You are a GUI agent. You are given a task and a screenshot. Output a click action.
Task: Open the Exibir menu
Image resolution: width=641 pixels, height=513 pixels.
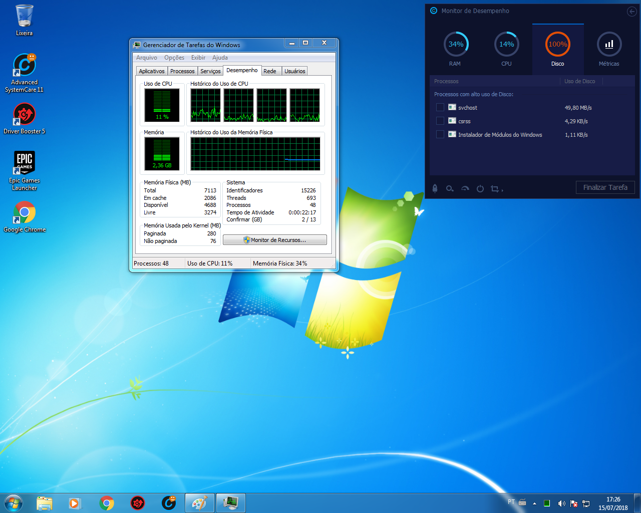point(198,58)
